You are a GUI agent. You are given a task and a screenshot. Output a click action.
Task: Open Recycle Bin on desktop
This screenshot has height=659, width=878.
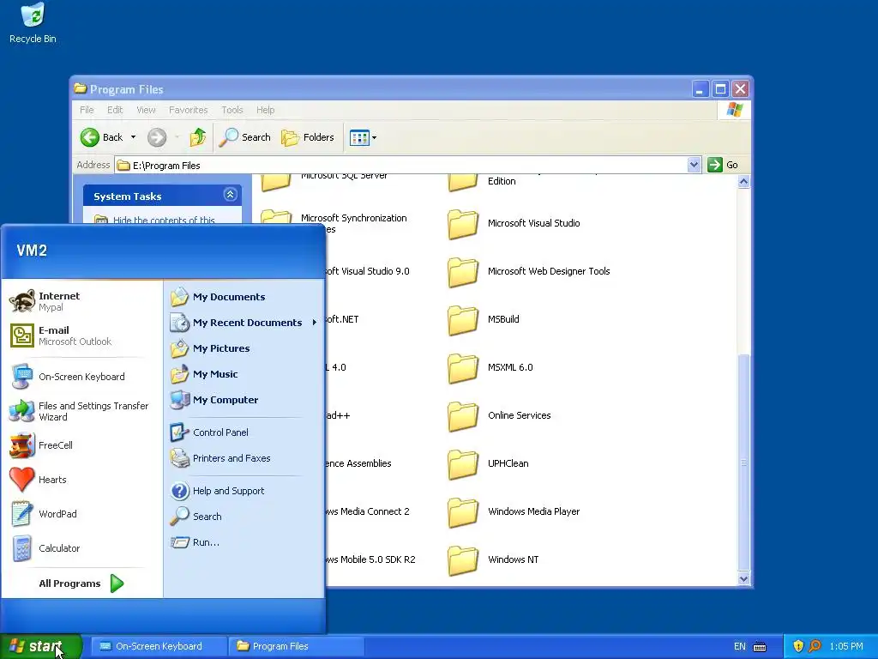click(33, 23)
